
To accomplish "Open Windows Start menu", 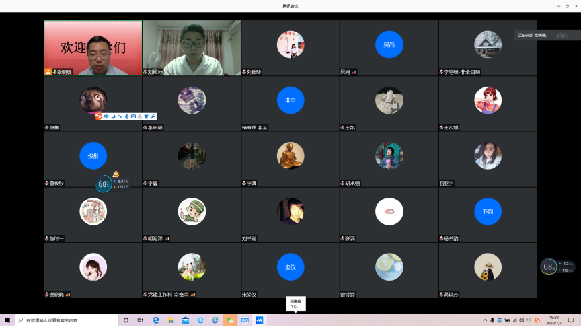I will tap(7, 320).
